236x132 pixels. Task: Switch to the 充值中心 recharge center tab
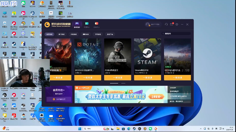coord(87,25)
